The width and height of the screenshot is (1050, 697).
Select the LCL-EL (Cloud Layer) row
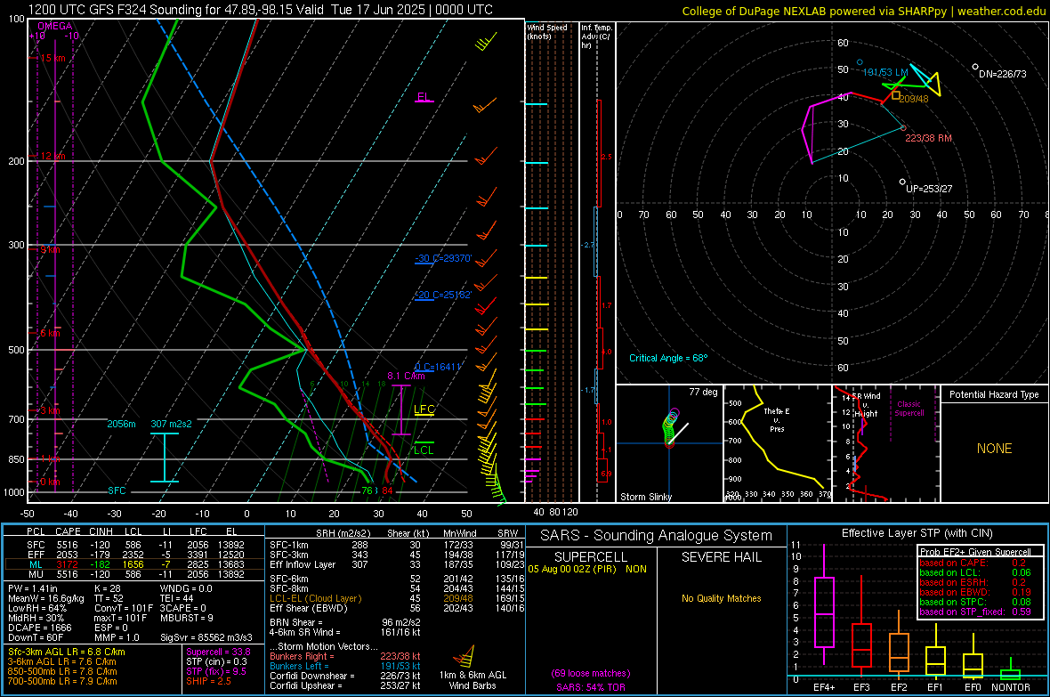[x=397, y=598]
